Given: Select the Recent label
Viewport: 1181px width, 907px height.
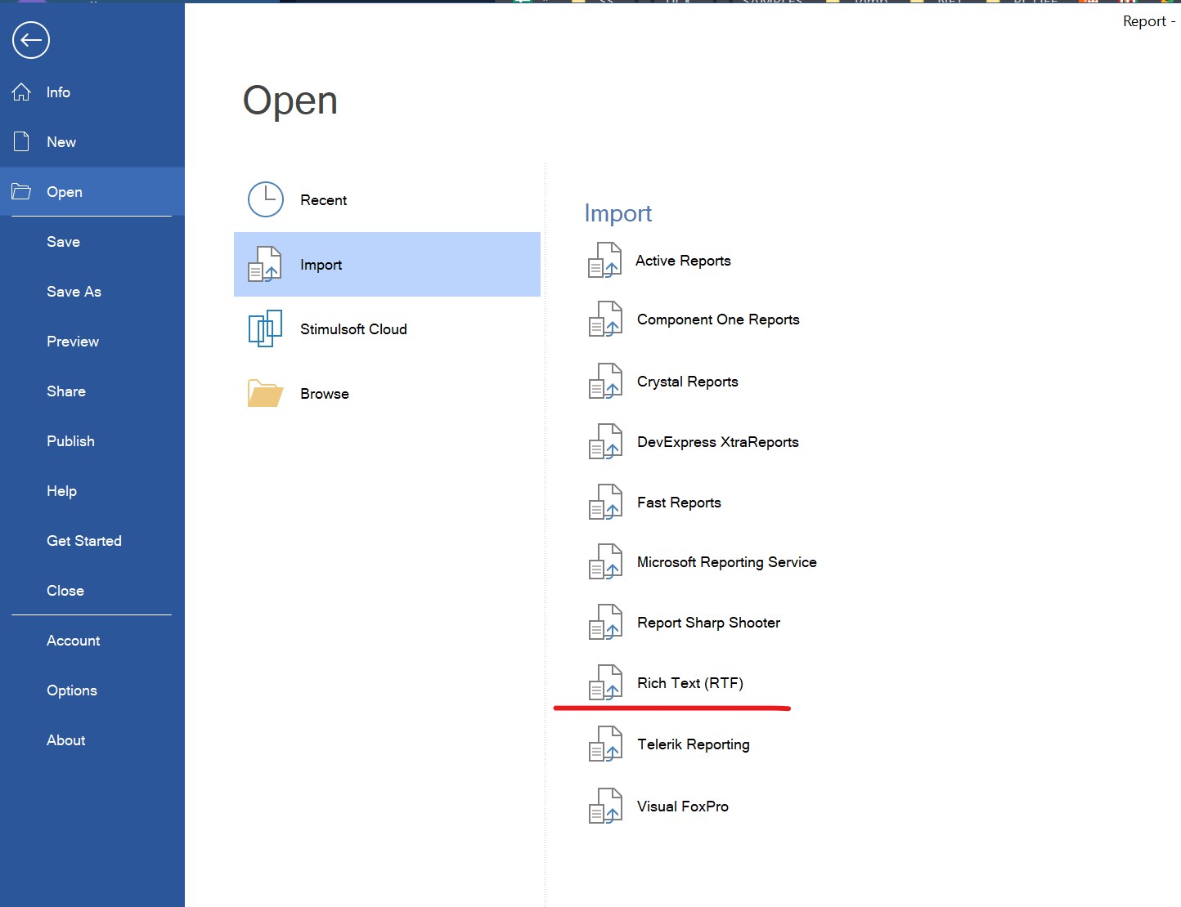Looking at the screenshot, I should pos(324,200).
